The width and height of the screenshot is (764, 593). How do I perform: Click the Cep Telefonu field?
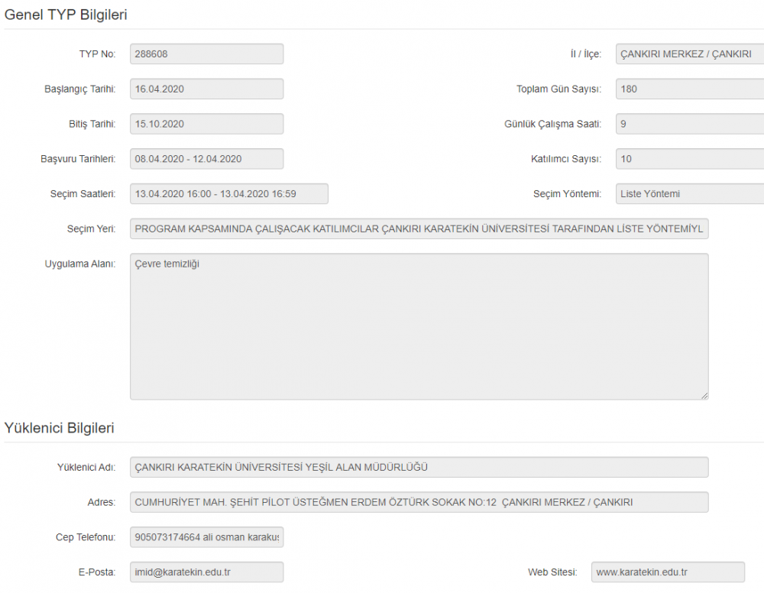(x=206, y=537)
